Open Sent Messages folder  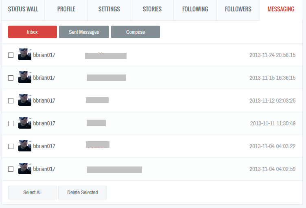(84, 32)
